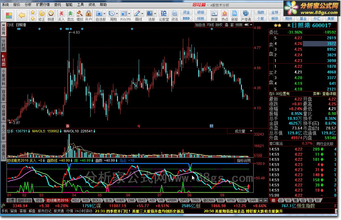The width and height of the screenshot is (341, 220).
Task: Expand the F10/F9 dropdown arrow
Action: coord(129,14)
